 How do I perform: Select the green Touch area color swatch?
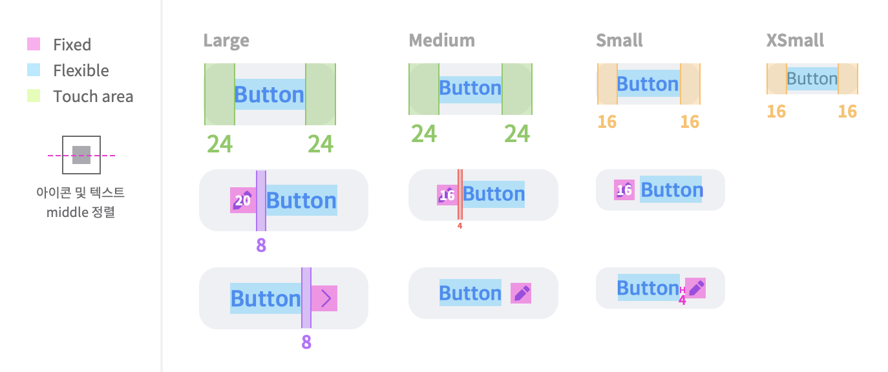34,96
